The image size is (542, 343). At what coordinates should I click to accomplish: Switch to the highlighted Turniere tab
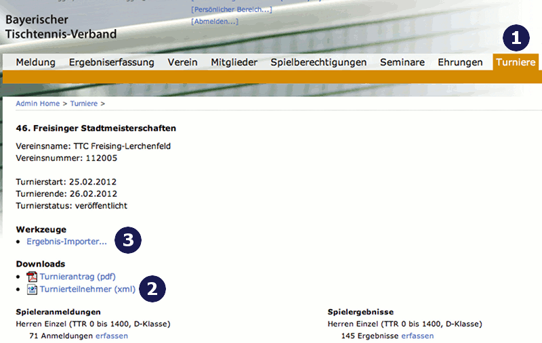pyautogui.click(x=516, y=62)
